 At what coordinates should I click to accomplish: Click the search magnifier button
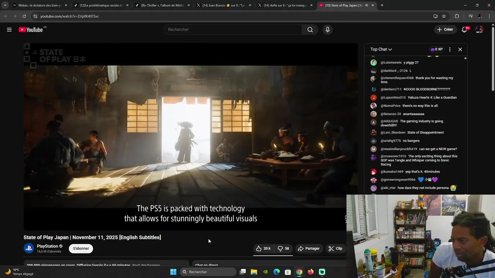point(310,30)
